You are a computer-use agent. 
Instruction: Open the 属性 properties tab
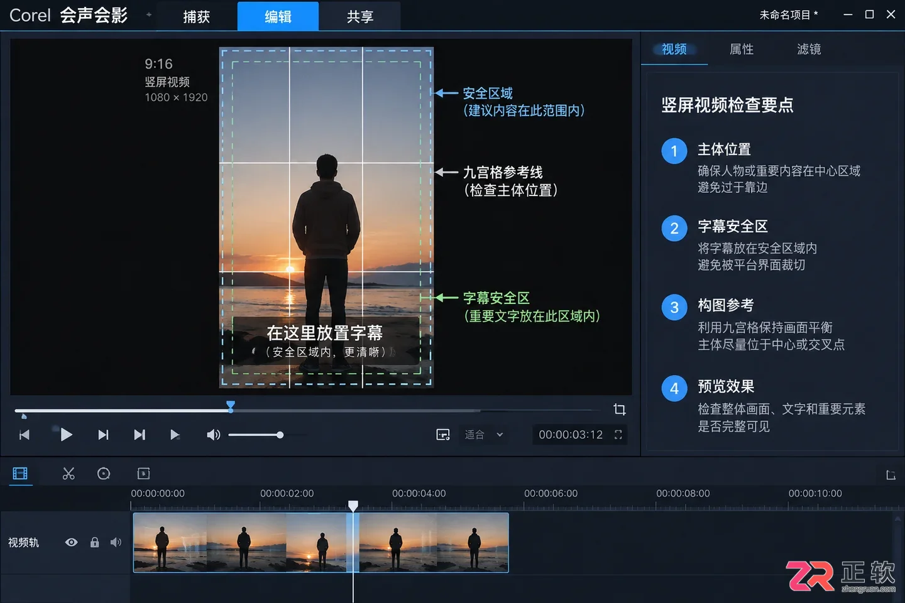(x=742, y=49)
